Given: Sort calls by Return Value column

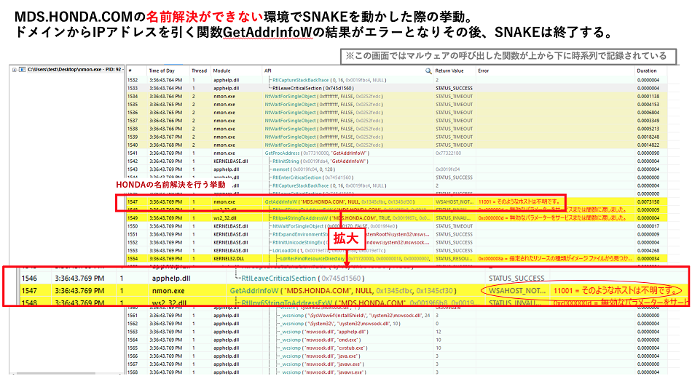Looking at the screenshot, I should pyautogui.click(x=449, y=71).
